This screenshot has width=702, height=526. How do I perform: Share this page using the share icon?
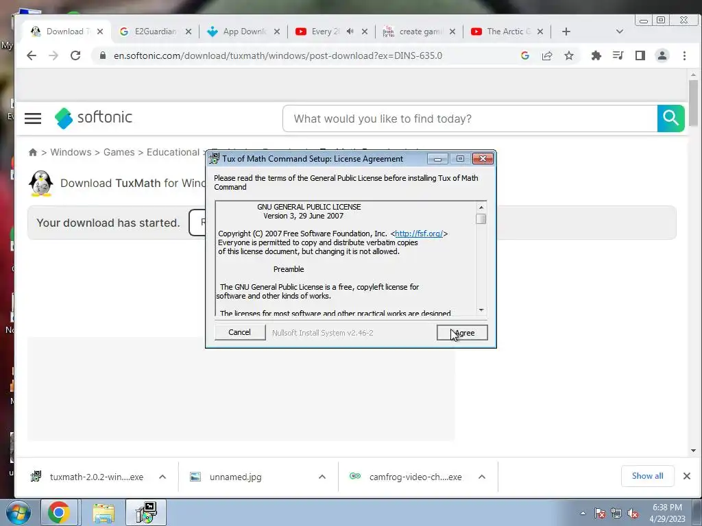point(546,55)
